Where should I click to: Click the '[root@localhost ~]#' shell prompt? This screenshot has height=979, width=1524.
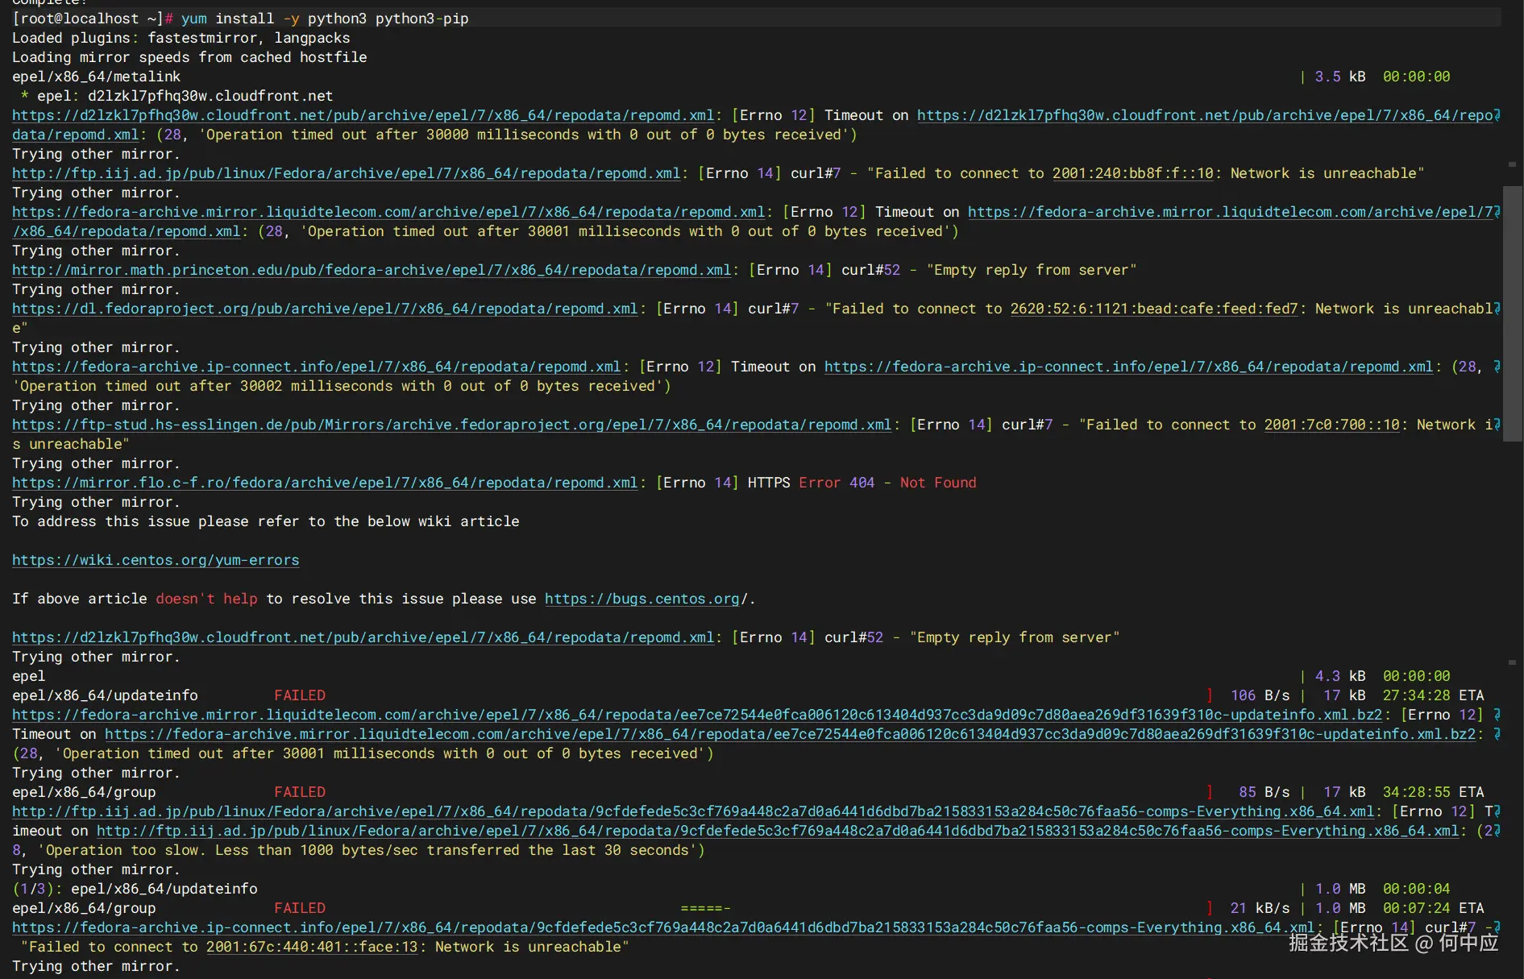click(x=92, y=19)
